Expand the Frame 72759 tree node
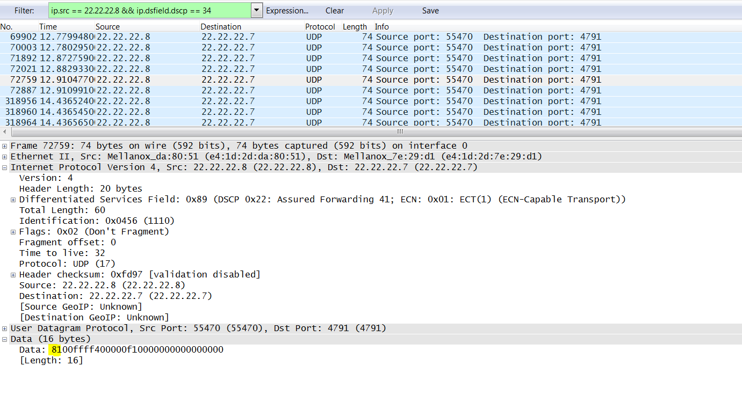The height and width of the screenshot is (395, 742). (x=5, y=146)
